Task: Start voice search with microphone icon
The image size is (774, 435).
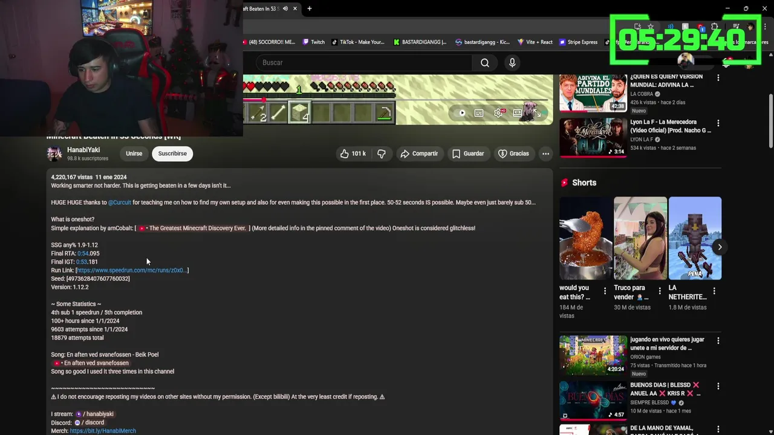Action: [x=512, y=63]
